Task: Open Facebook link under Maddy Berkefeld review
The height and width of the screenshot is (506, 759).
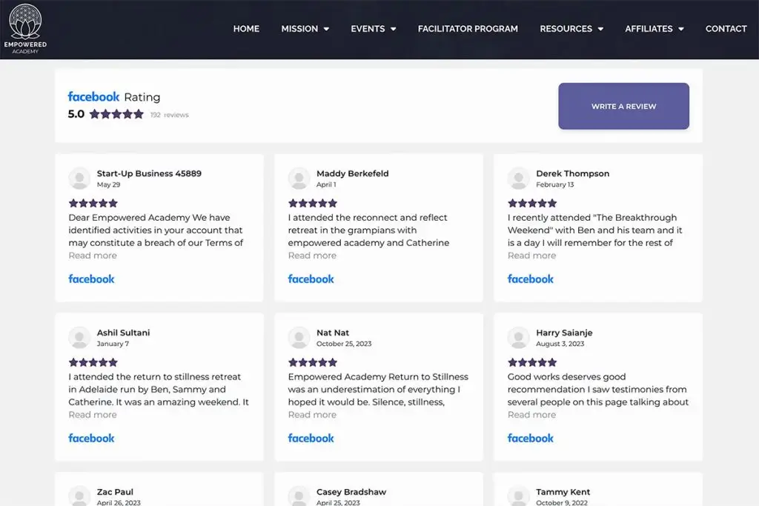Action: [x=311, y=279]
